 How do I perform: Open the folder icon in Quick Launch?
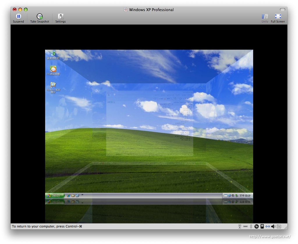[73, 195]
